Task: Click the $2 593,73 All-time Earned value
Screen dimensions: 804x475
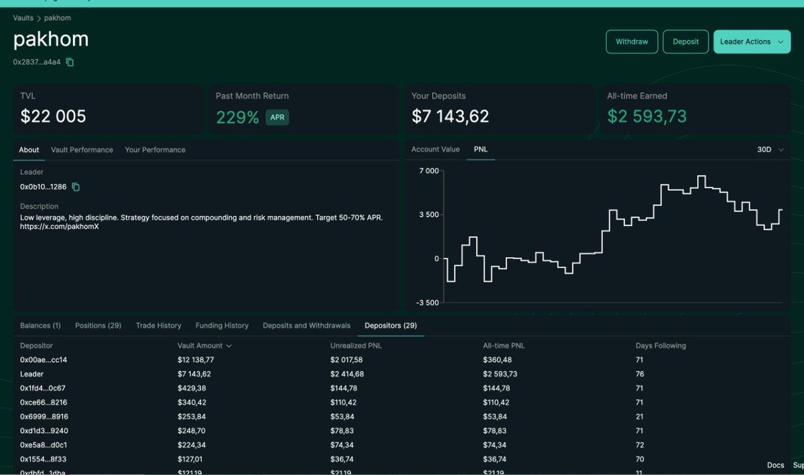Action: (x=647, y=116)
